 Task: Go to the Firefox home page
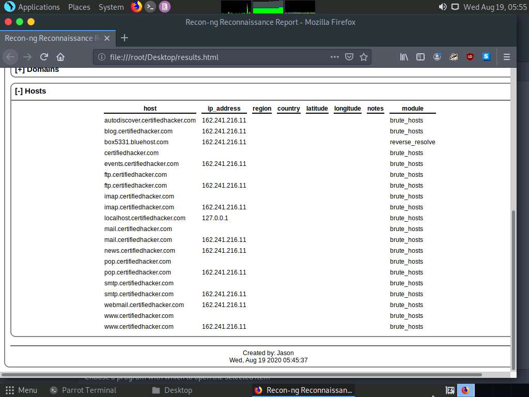[x=60, y=57]
